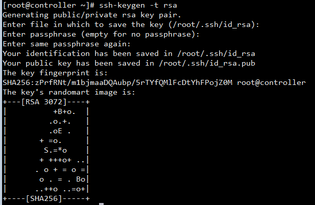
Task: Click the SHA256 fingerprint hash string
Action: point(117,82)
